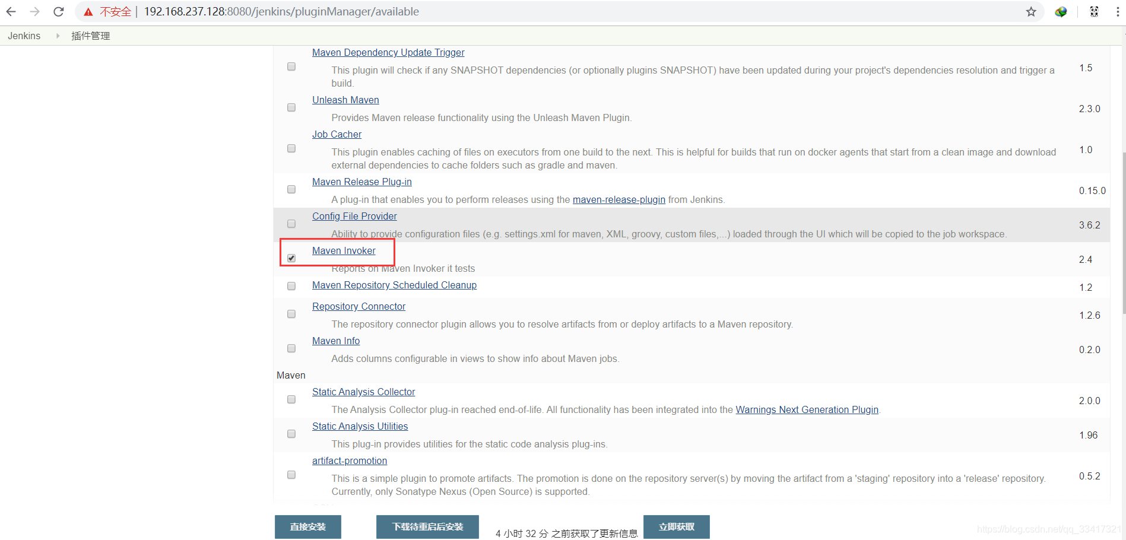Open the Static Analysis Collector link
1126x540 pixels.
[363, 392]
